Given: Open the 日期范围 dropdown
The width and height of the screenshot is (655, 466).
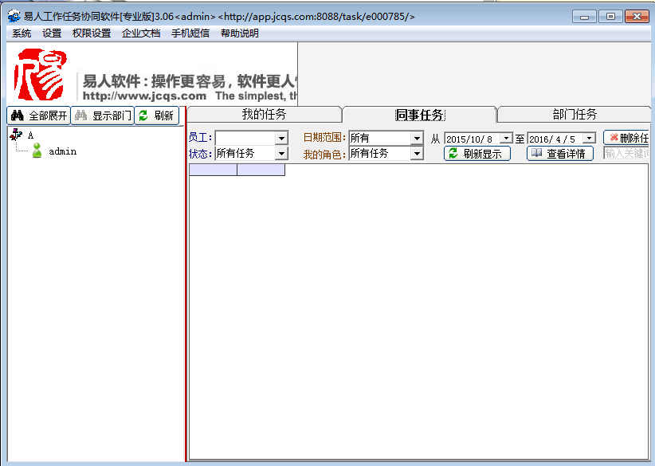Looking at the screenshot, I should [x=417, y=138].
